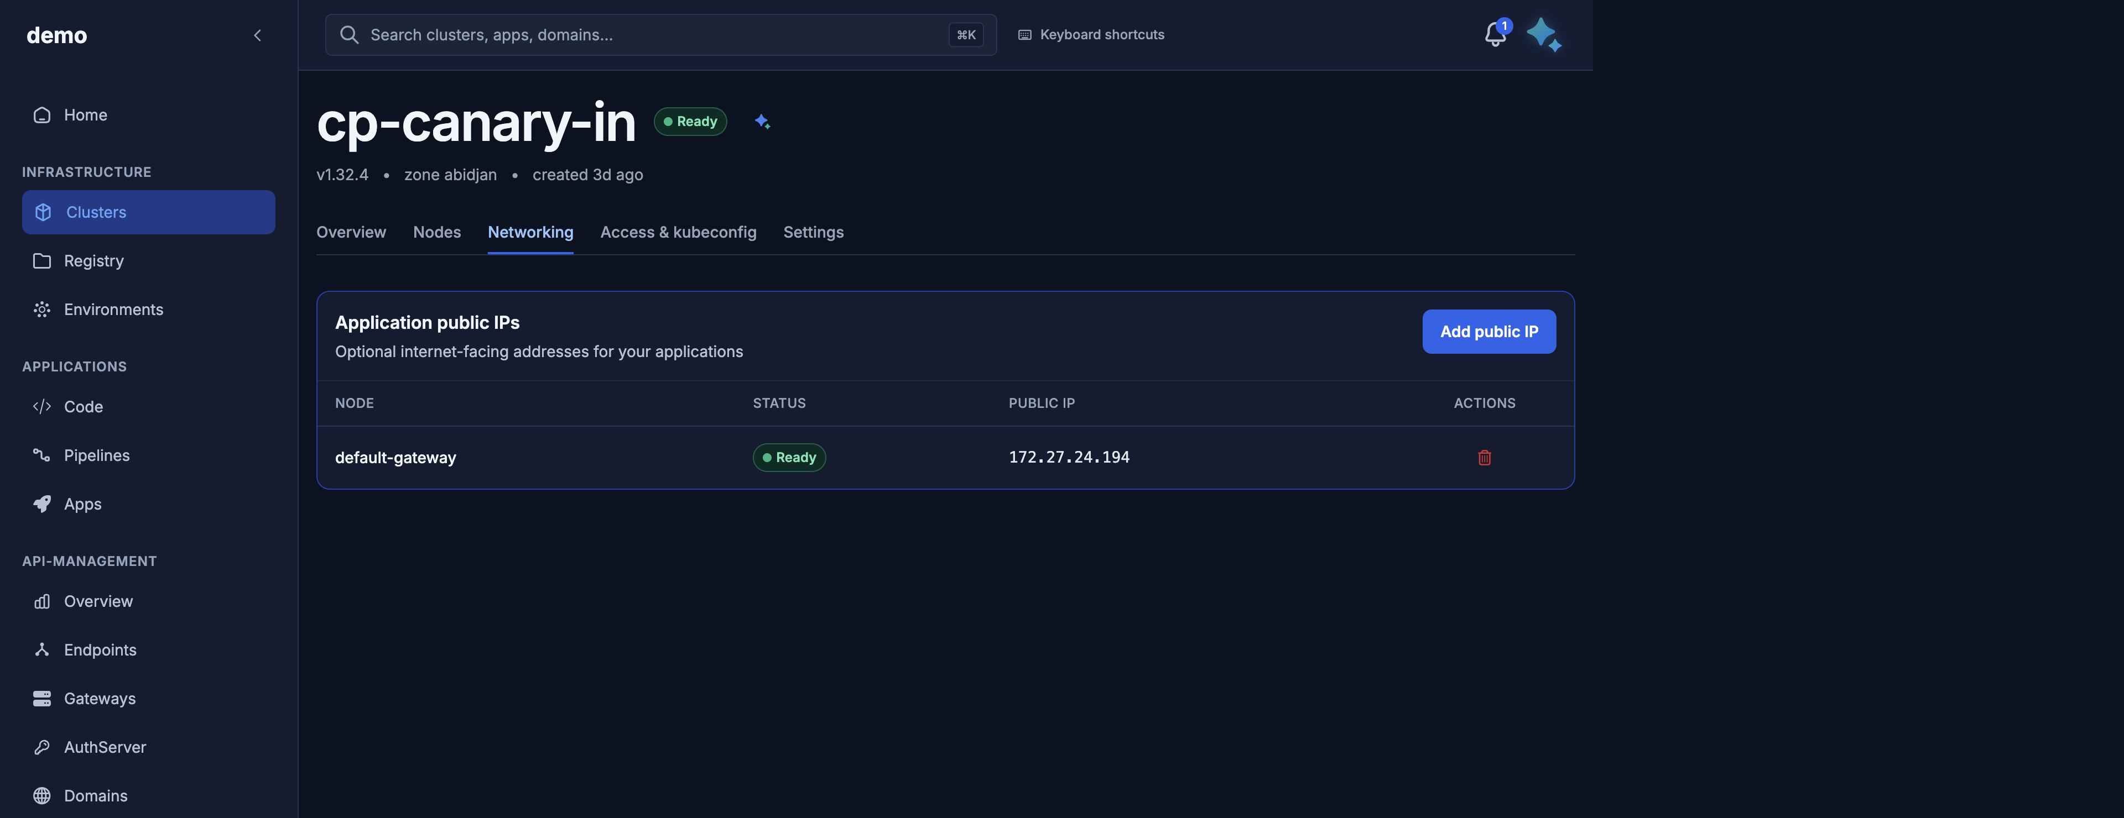The image size is (2124, 818).
Task: Click the PUBLIC IP column header
Action: pyautogui.click(x=1042, y=403)
